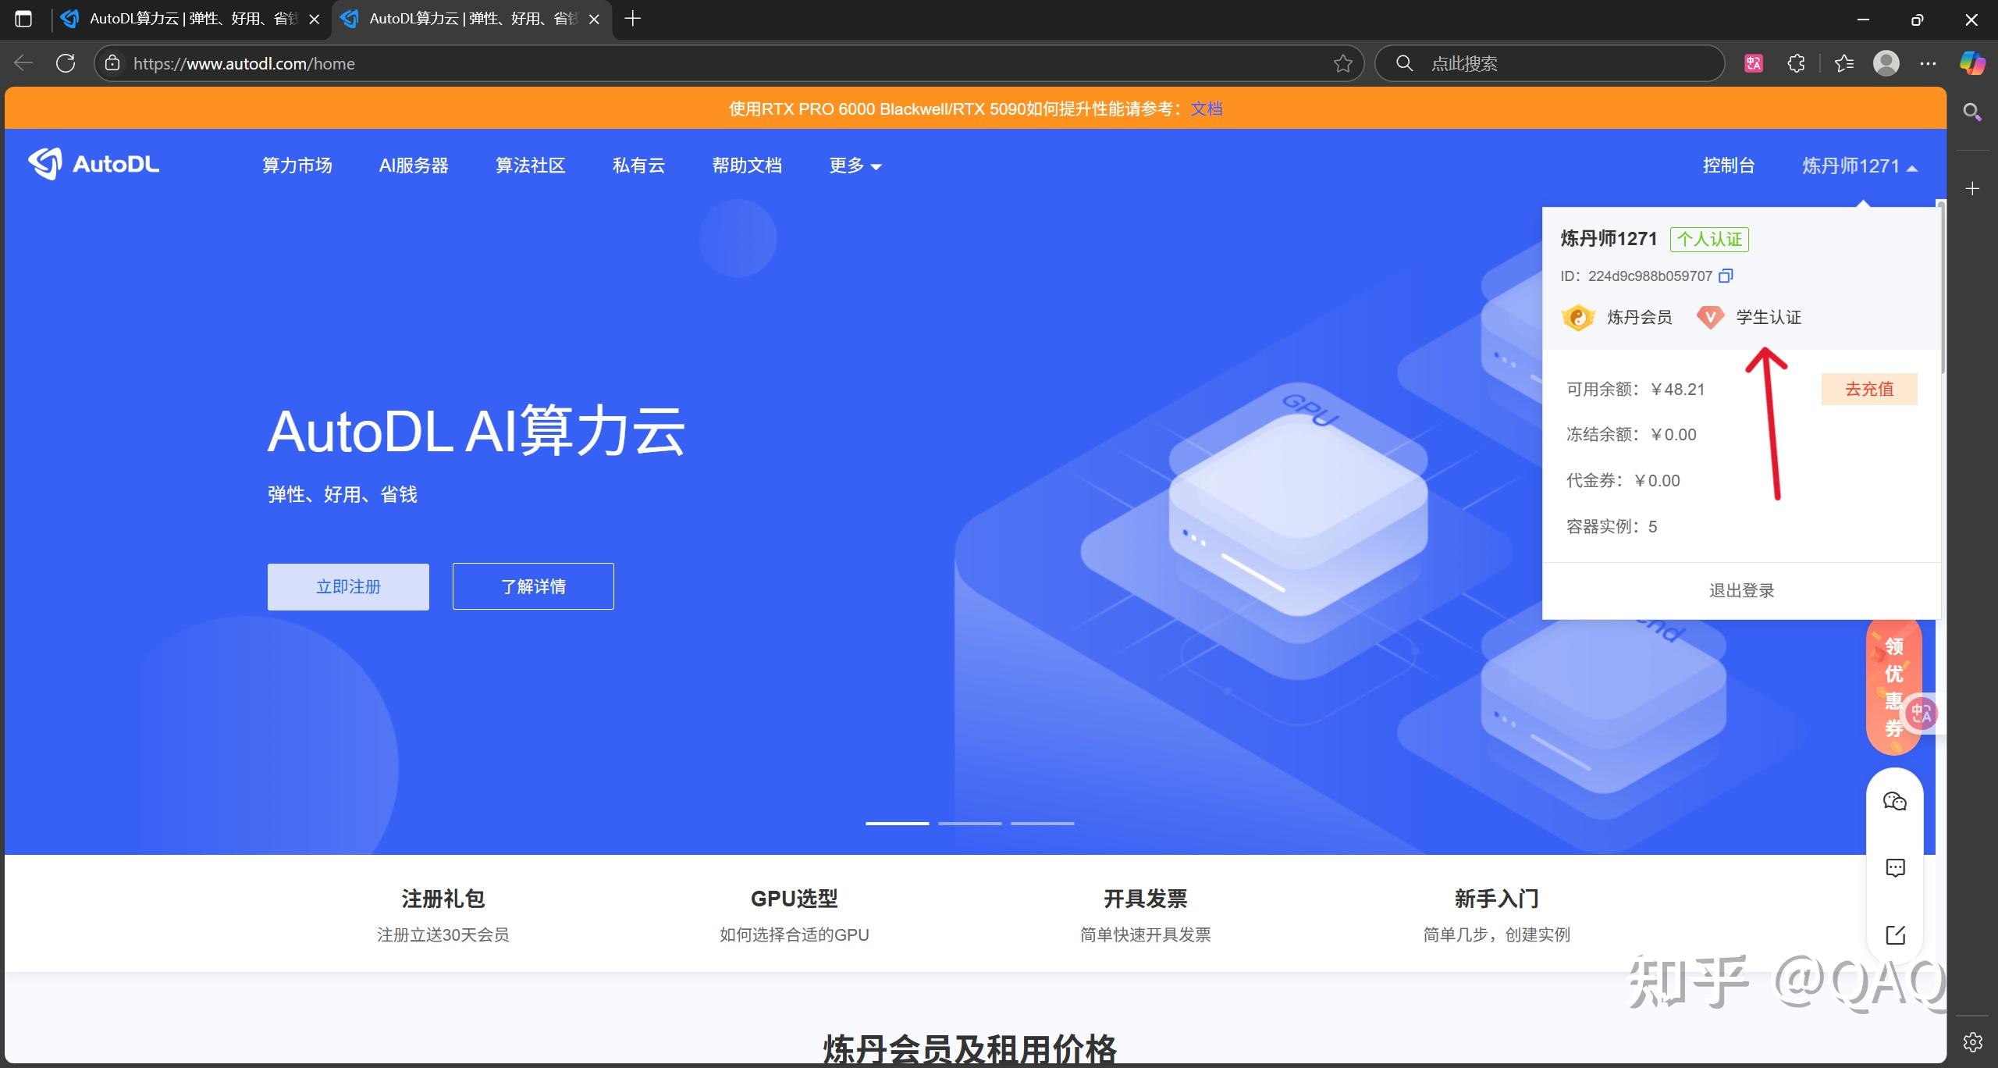Screen dimensions: 1998x1068
Task: Toggle the favorites star in address bar
Action: [x=1342, y=63]
